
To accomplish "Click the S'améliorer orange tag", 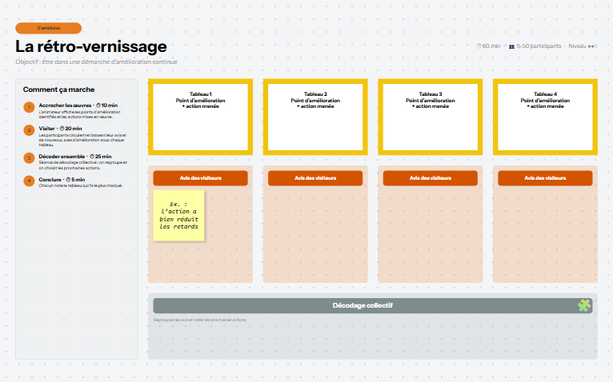I will pos(49,28).
